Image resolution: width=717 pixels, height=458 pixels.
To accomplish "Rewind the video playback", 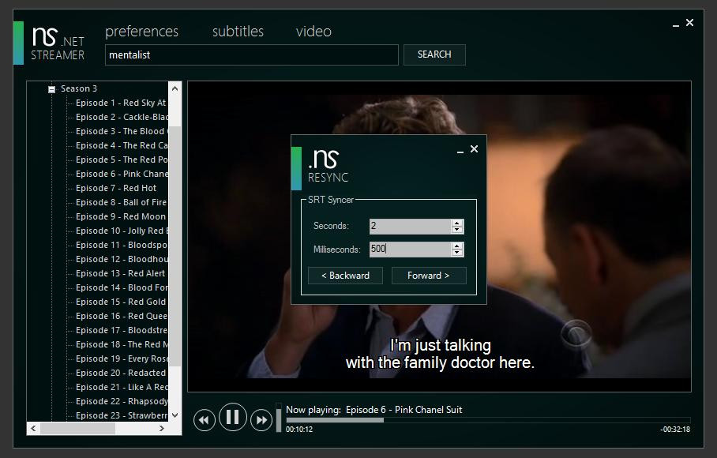I will click(x=204, y=419).
